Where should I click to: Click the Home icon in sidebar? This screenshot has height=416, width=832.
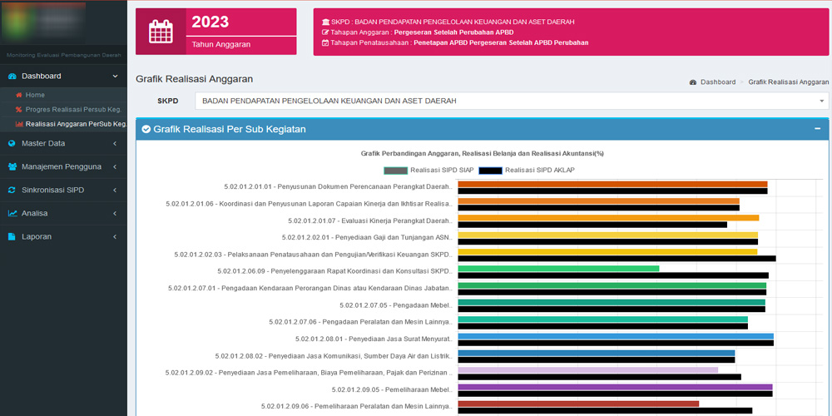point(18,95)
